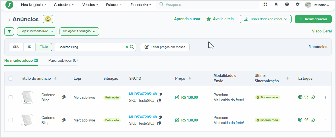Image resolution: width=336 pixels, height=138 pixels.
Task: Open the apps grid icon
Action: [265, 5]
